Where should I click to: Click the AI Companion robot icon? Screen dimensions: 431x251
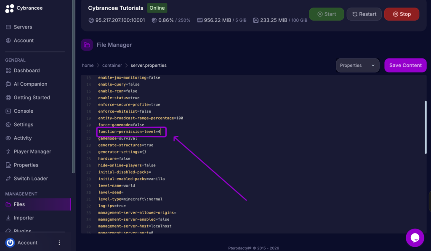[x=8, y=84]
